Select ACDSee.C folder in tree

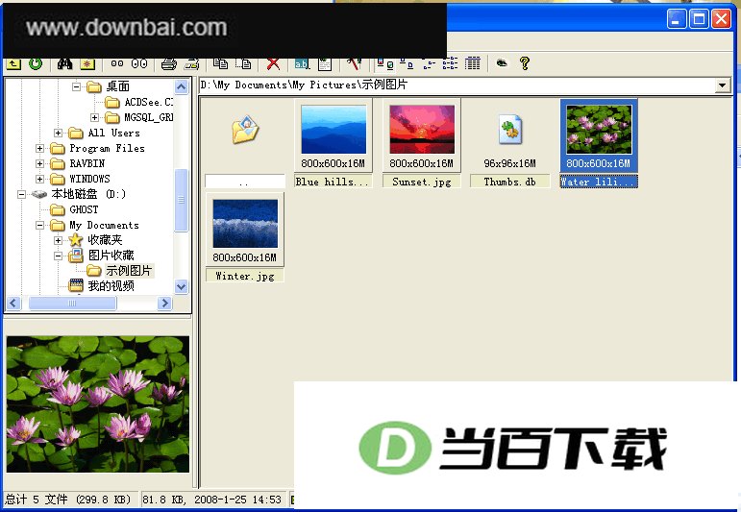tap(148, 102)
